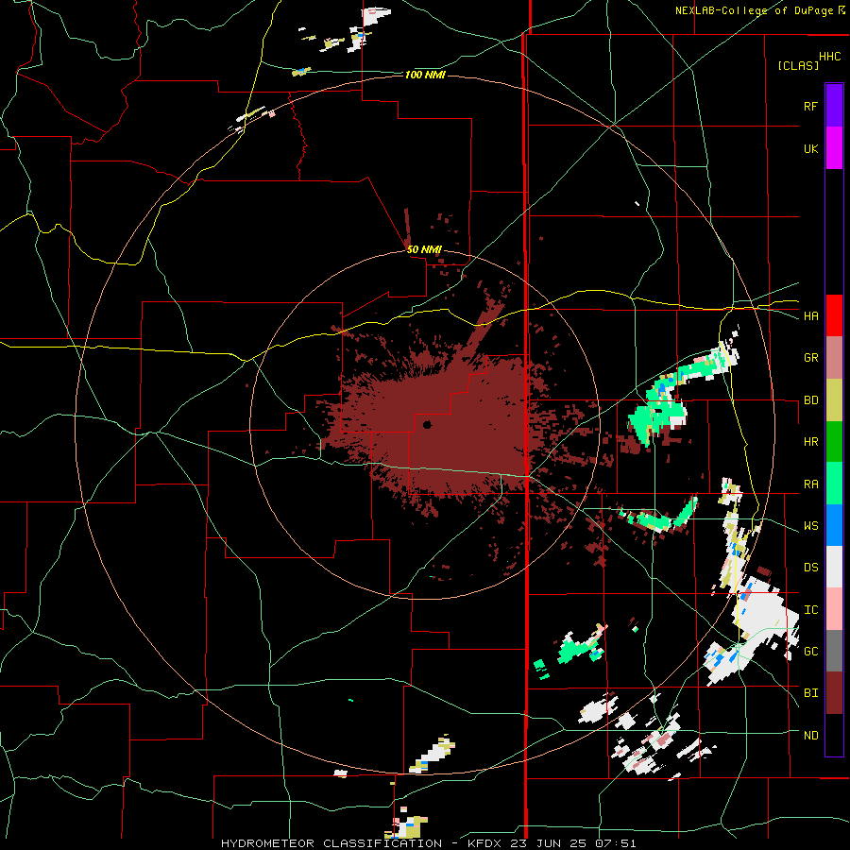Image resolution: width=850 pixels, height=850 pixels.
Task: Click the [CLAS] legend header
Action: point(798,65)
